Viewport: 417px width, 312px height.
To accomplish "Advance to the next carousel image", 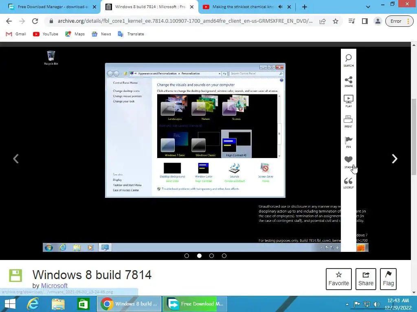I will tap(395, 159).
